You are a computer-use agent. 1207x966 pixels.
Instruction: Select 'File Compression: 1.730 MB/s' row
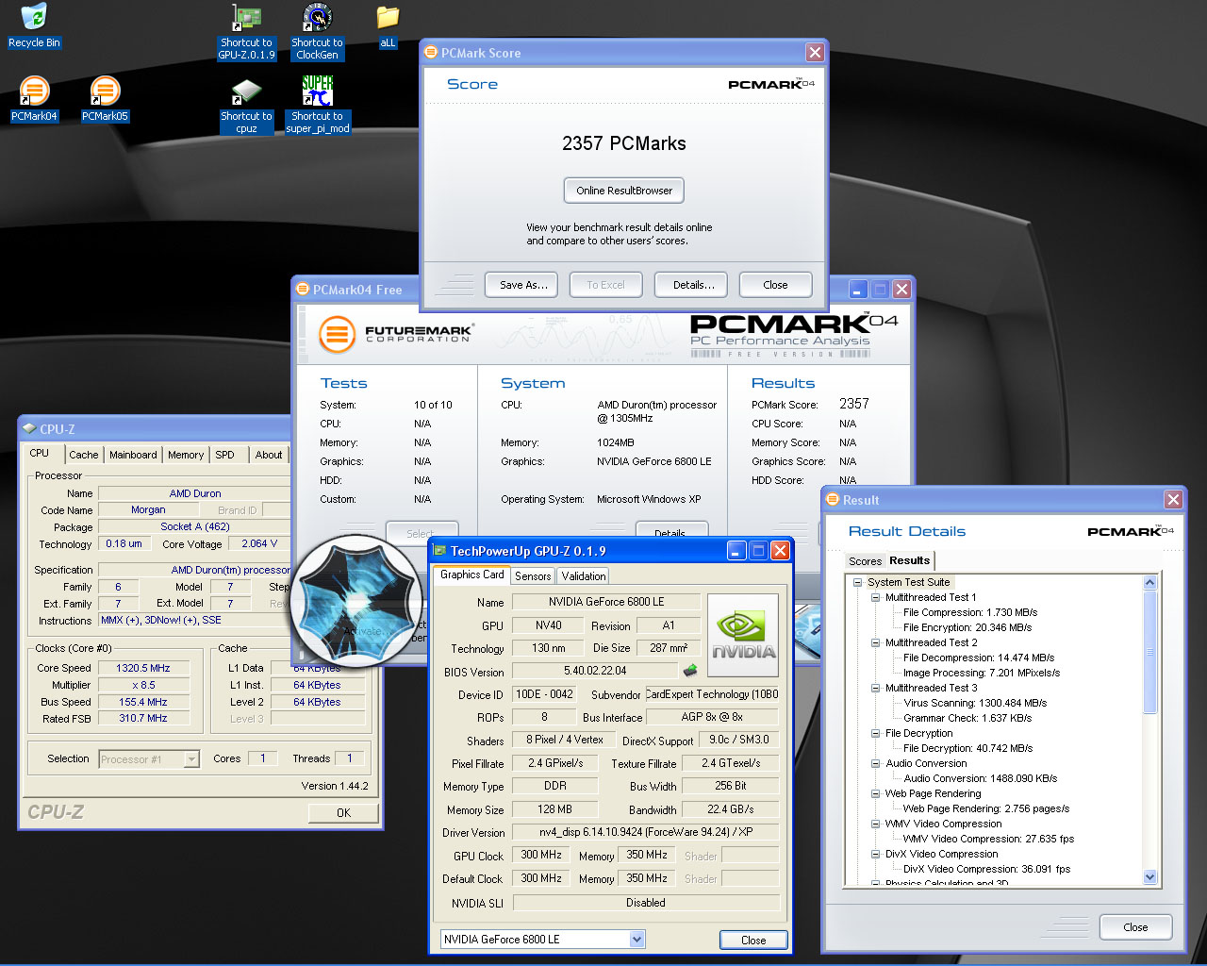969,612
